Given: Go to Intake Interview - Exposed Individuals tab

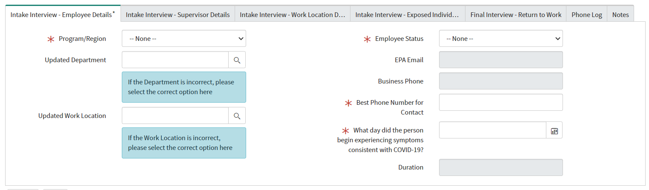Looking at the screenshot, I should [x=407, y=14].
